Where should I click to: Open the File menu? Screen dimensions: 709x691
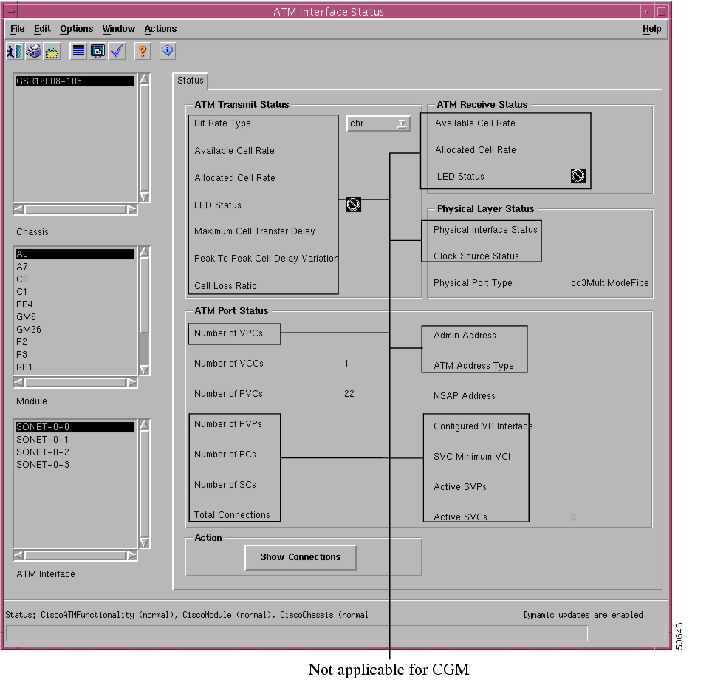click(x=18, y=29)
